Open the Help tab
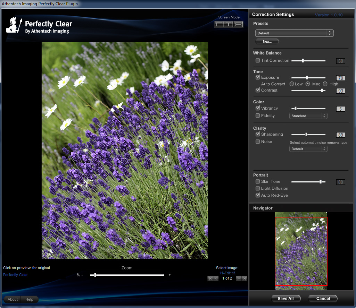The image size is (356, 308). pos(29,299)
